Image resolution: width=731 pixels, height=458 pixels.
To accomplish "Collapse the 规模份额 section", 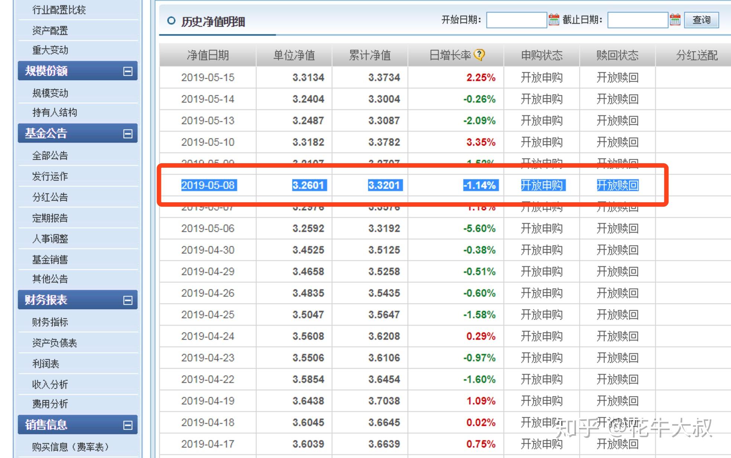I will pyautogui.click(x=128, y=71).
